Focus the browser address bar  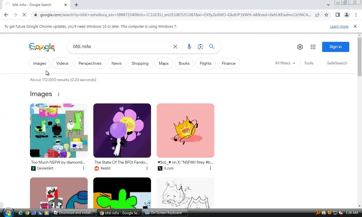(x=175, y=15)
